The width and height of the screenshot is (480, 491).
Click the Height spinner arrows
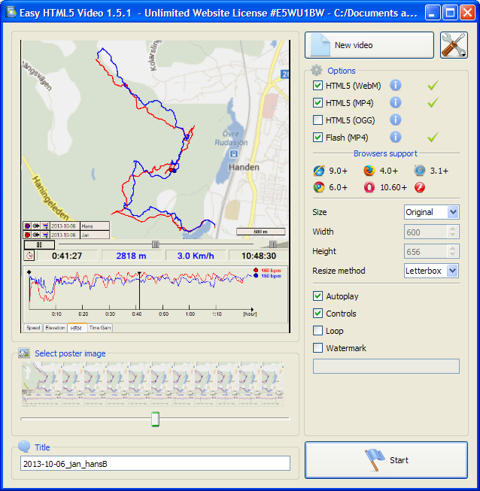tap(452, 251)
